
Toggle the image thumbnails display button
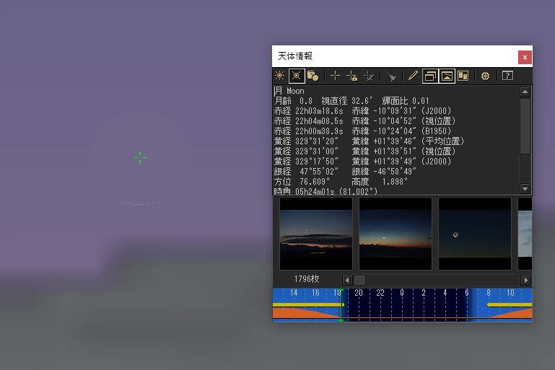[x=447, y=76]
